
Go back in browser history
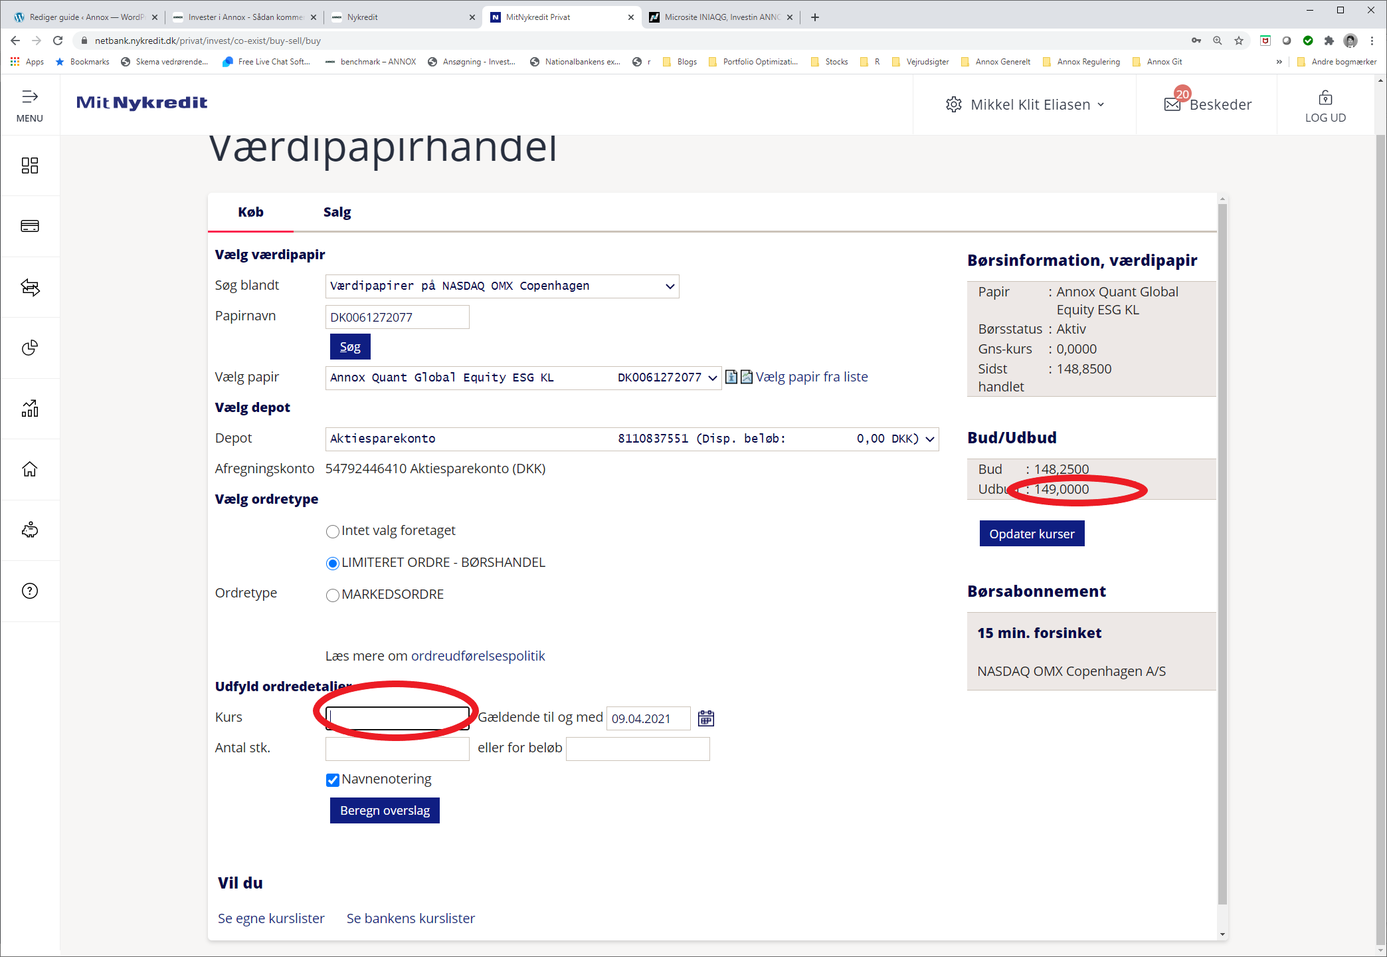pyautogui.click(x=15, y=41)
